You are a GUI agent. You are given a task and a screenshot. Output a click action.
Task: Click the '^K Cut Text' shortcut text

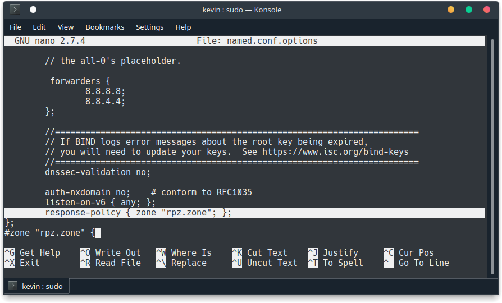point(259,252)
